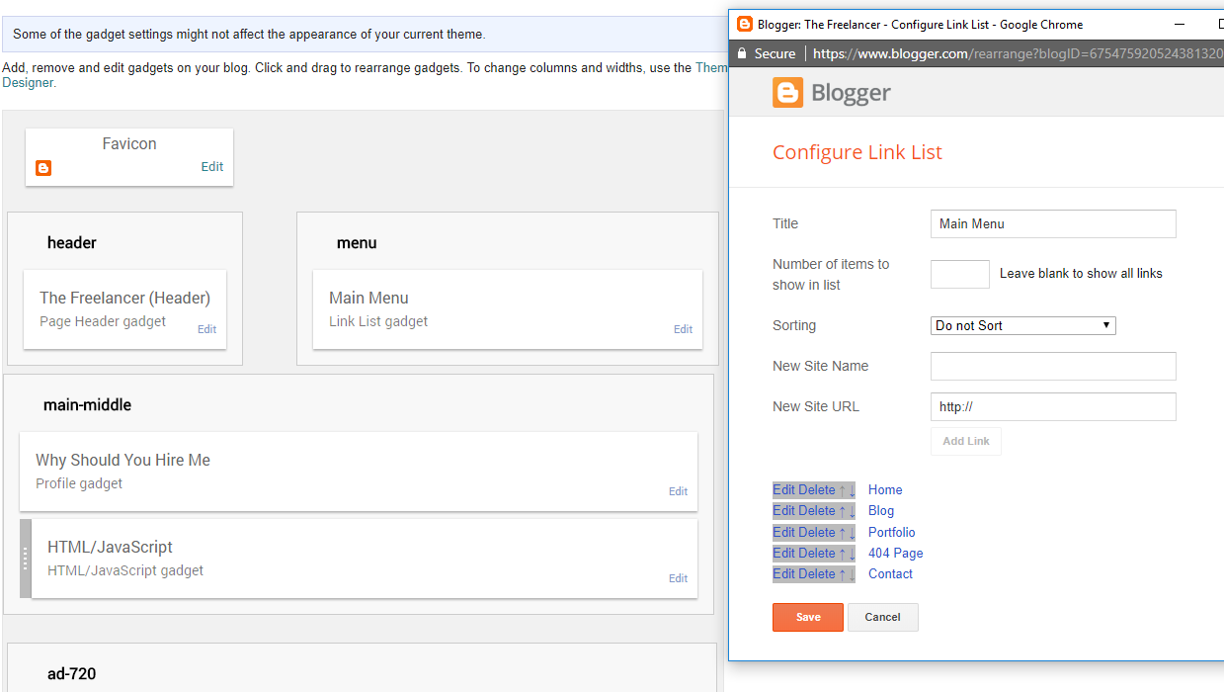The image size is (1224, 692).
Task: Edit the Contact link
Action: 783,574
